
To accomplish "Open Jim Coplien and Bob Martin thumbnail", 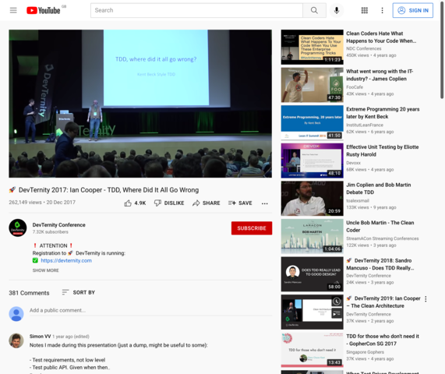I will pos(312,199).
